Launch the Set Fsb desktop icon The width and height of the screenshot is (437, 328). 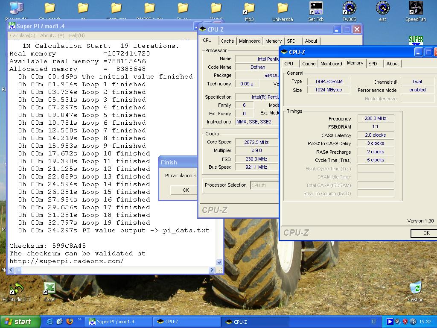316,11
